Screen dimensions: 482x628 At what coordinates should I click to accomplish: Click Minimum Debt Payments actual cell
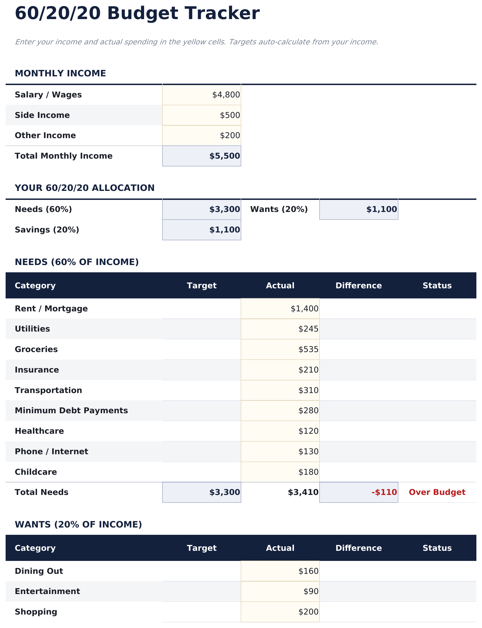click(x=280, y=410)
